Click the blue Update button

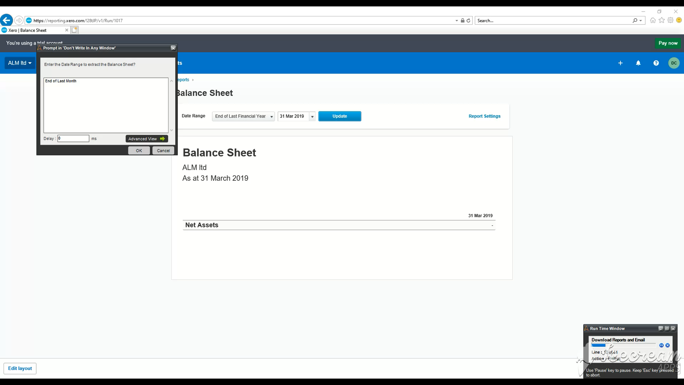point(340,116)
